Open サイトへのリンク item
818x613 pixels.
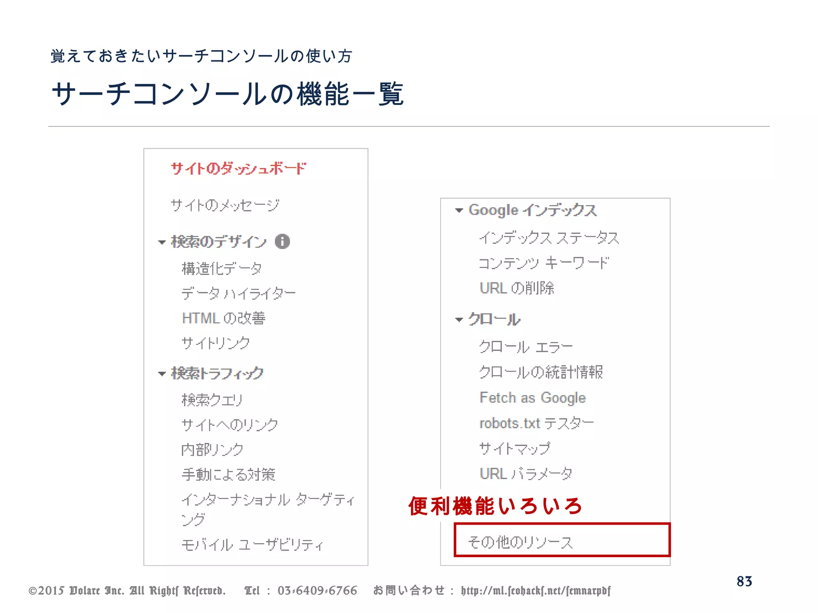tap(230, 425)
